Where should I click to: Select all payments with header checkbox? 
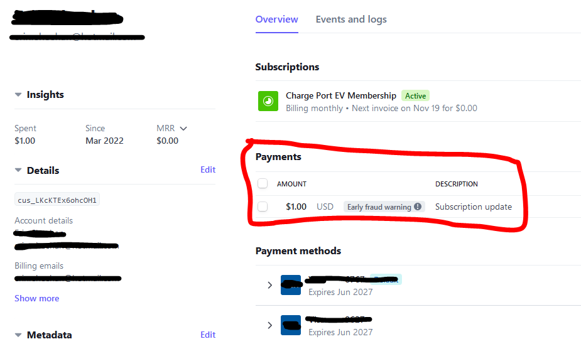pyautogui.click(x=263, y=183)
